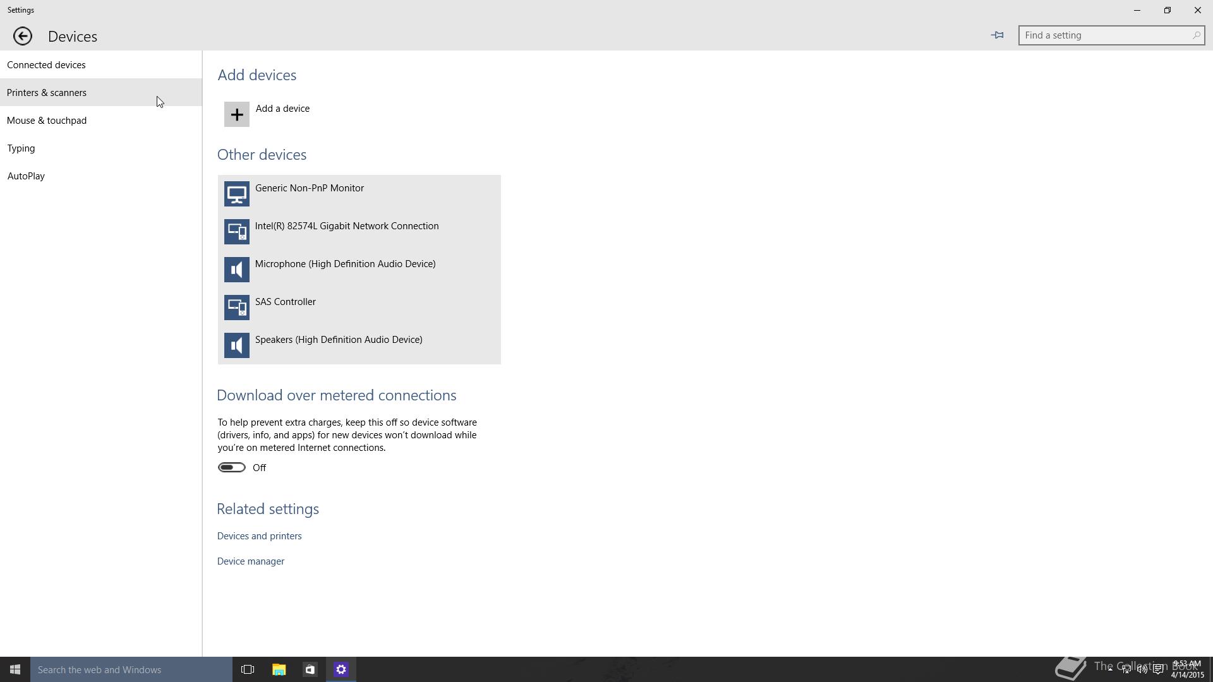This screenshot has width=1213, height=682.
Task: Select Microphone (High Definition Audio Device) text
Action: [x=346, y=264]
